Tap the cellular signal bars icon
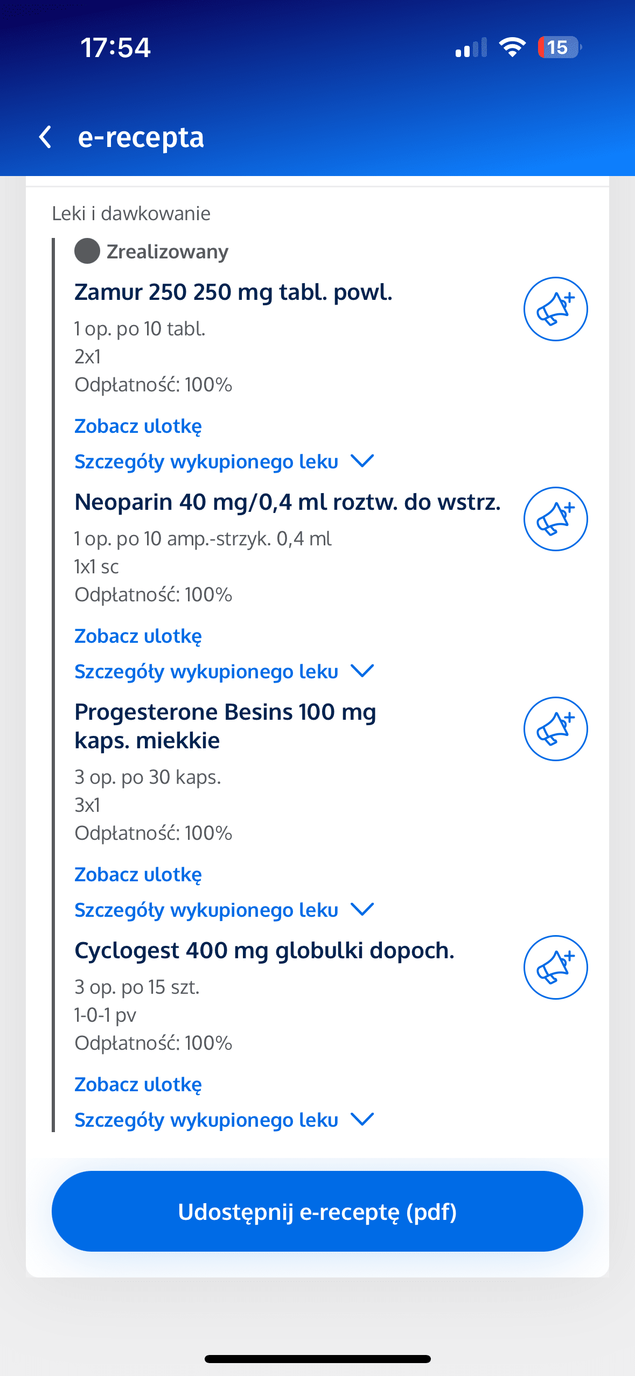This screenshot has height=1376, width=635. tap(471, 48)
